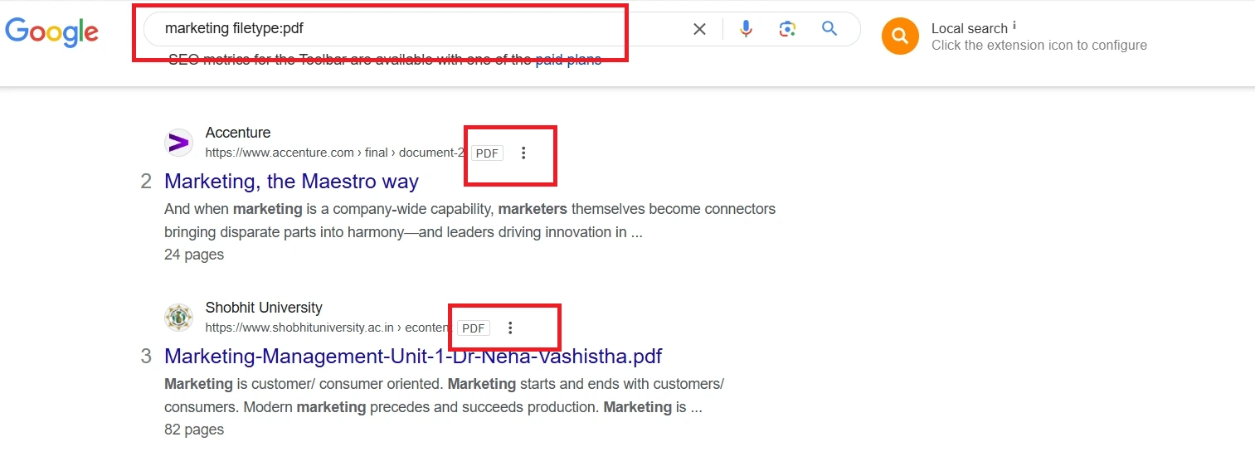Open more options for Accenture result
1255x471 pixels.
pyautogui.click(x=523, y=153)
